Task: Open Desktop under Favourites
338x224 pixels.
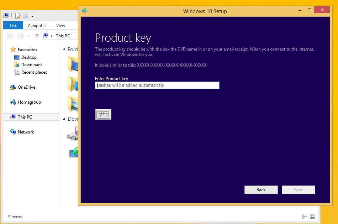Action: point(29,57)
